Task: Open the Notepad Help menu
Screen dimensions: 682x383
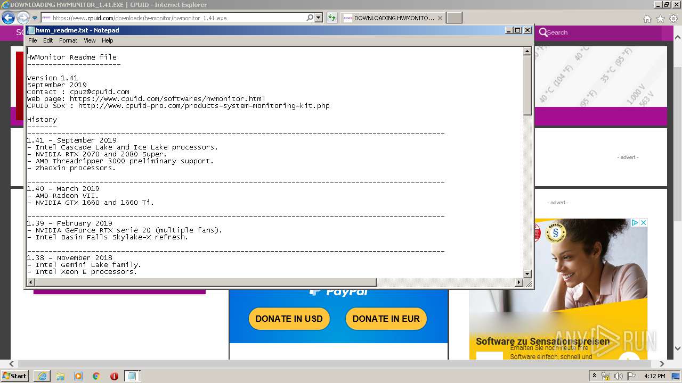Action: click(x=108, y=40)
